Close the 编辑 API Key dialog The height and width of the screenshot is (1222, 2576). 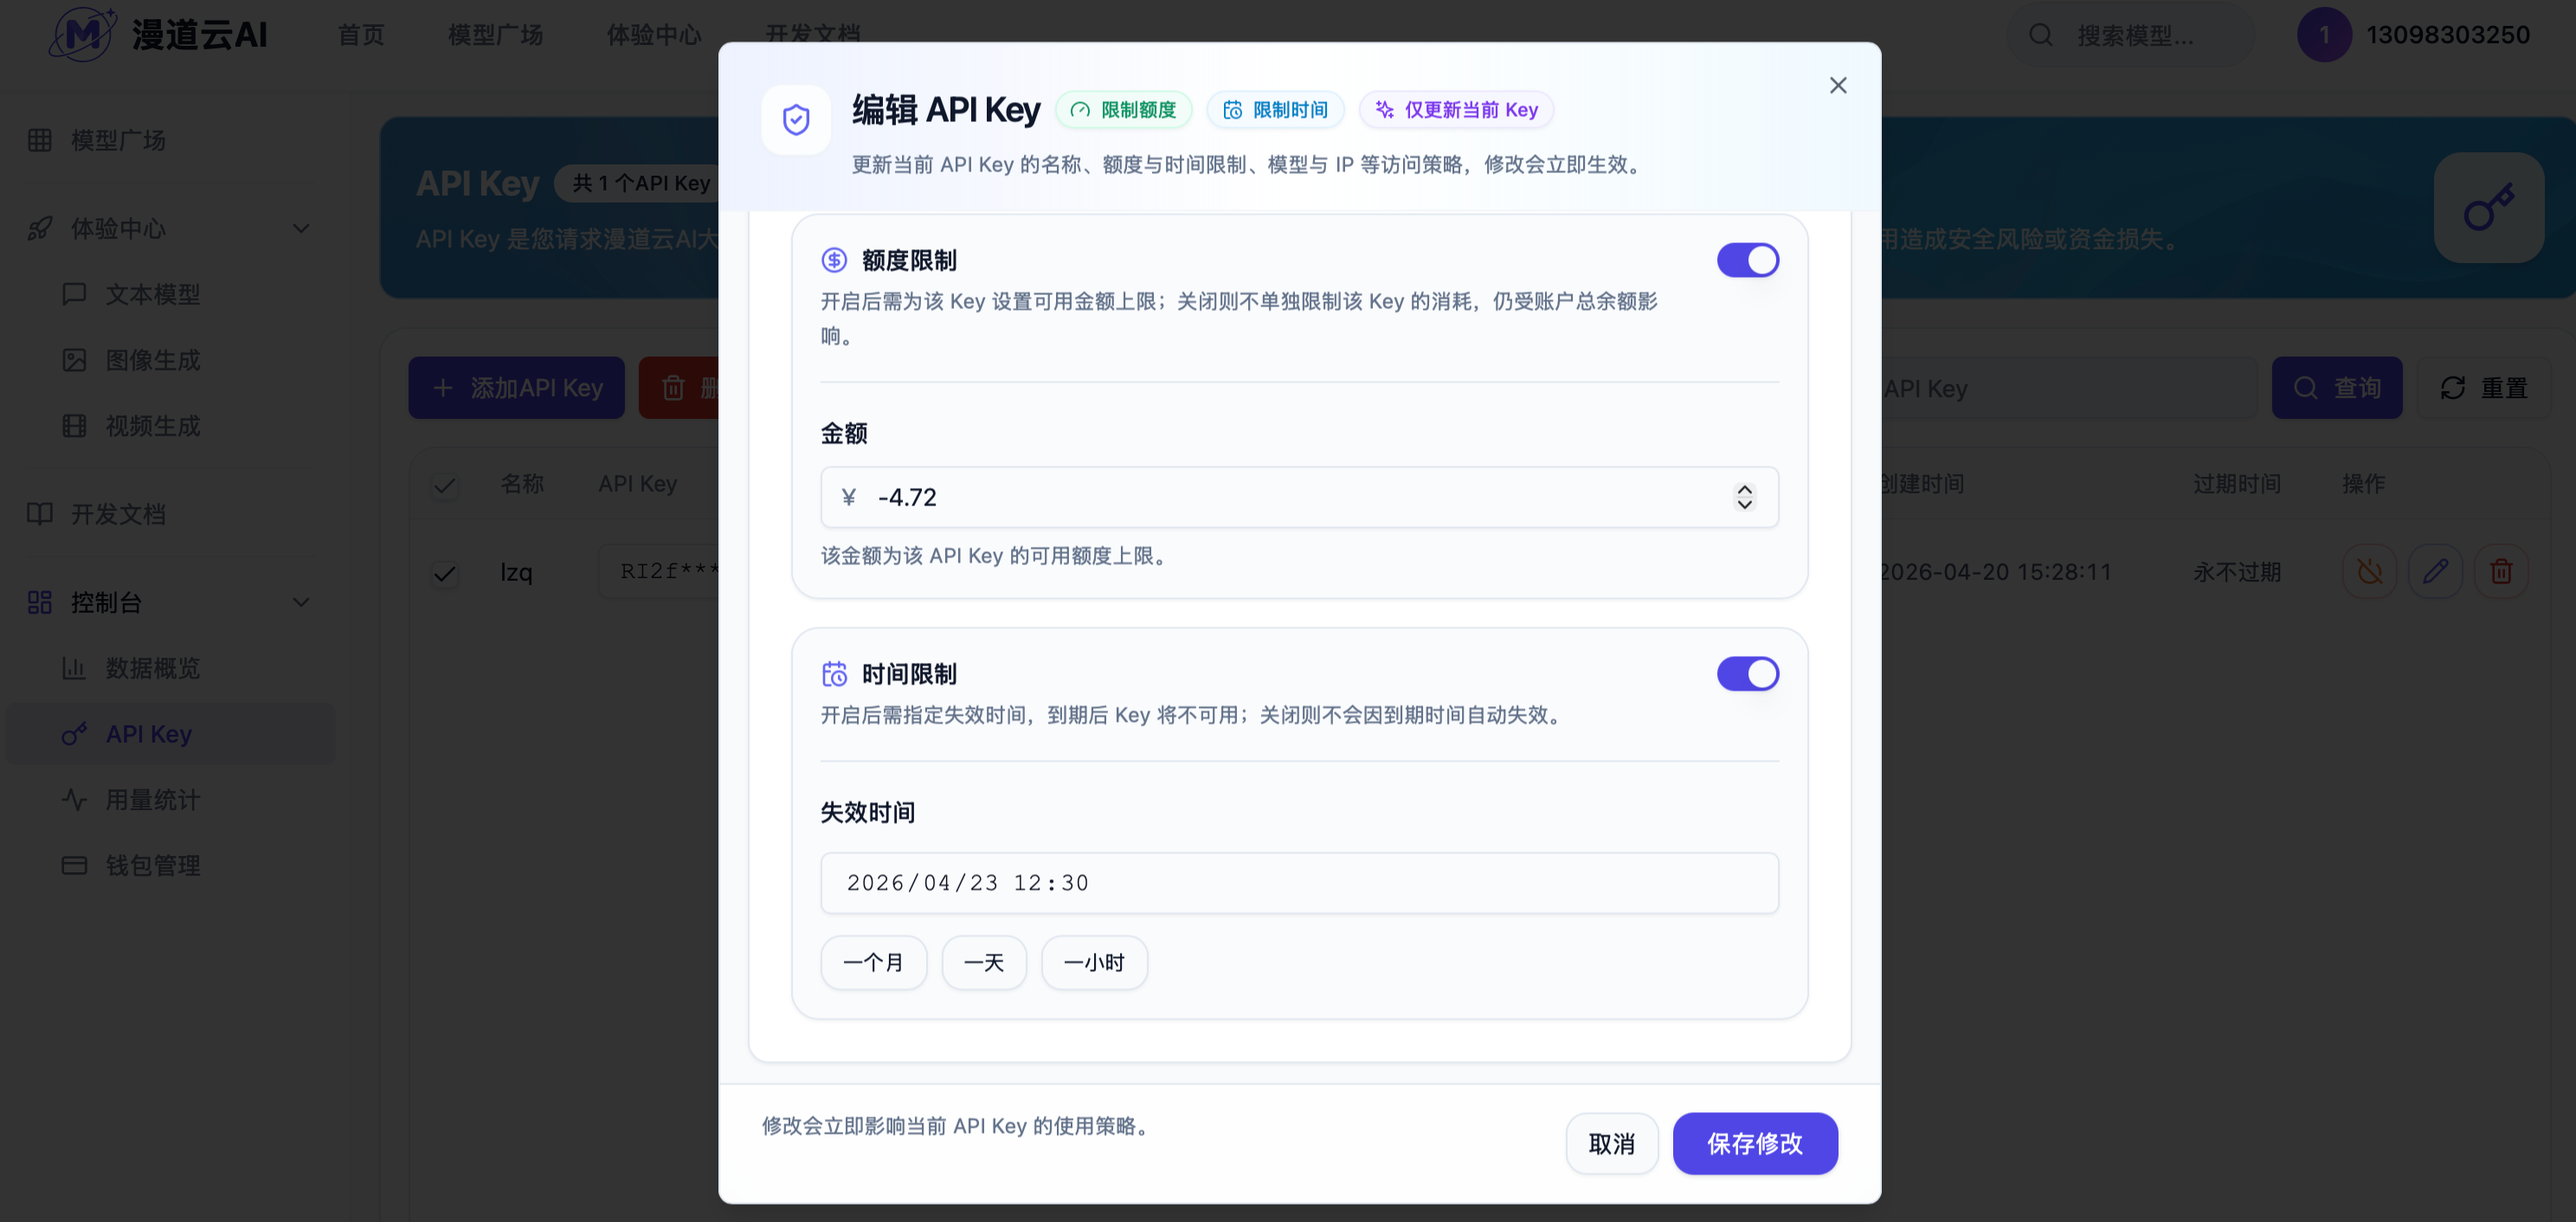point(1837,86)
